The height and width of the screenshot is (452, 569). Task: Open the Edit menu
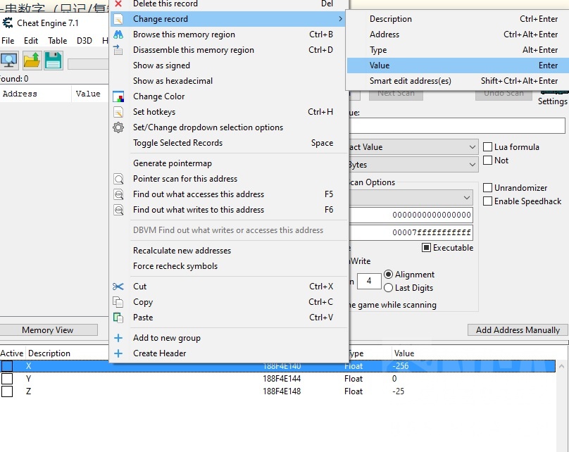31,41
